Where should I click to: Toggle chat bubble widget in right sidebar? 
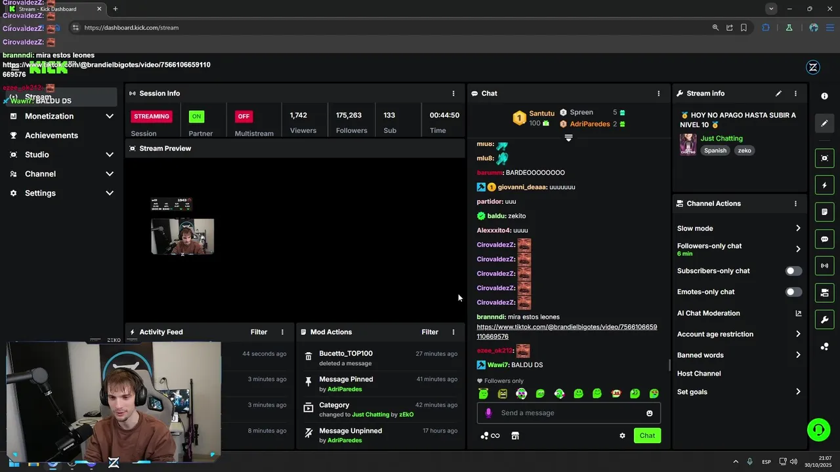[x=824, y=239]
